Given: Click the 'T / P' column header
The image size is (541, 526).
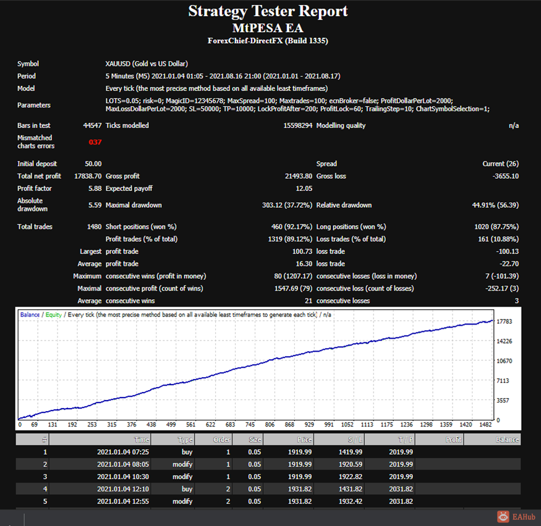Looking at the screenshot, I should (390, 439).
